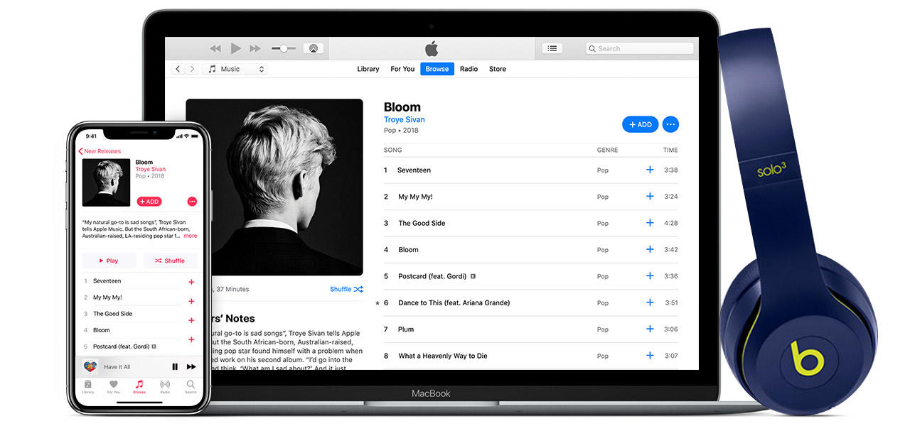910x426 pixels.
Task: Go back with the left chevron button
Action: (178, 69)
